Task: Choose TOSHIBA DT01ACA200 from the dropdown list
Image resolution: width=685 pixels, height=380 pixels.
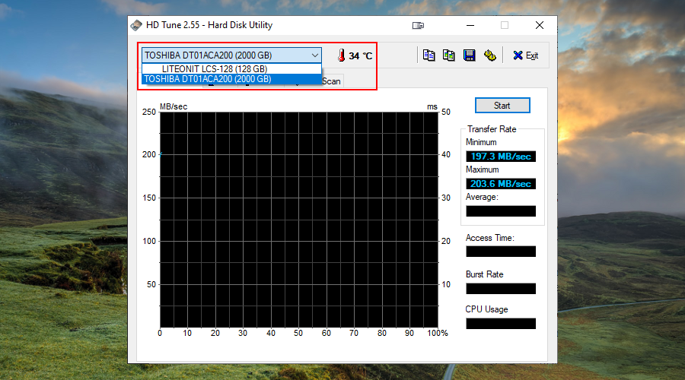Action: (207, 78)
